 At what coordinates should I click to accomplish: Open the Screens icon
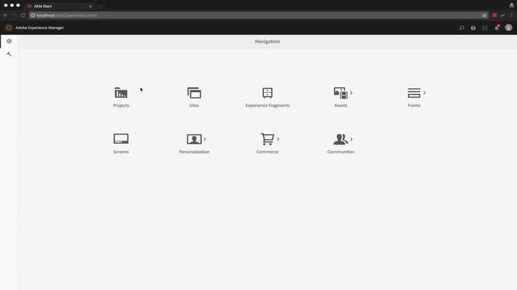point(121,138)
